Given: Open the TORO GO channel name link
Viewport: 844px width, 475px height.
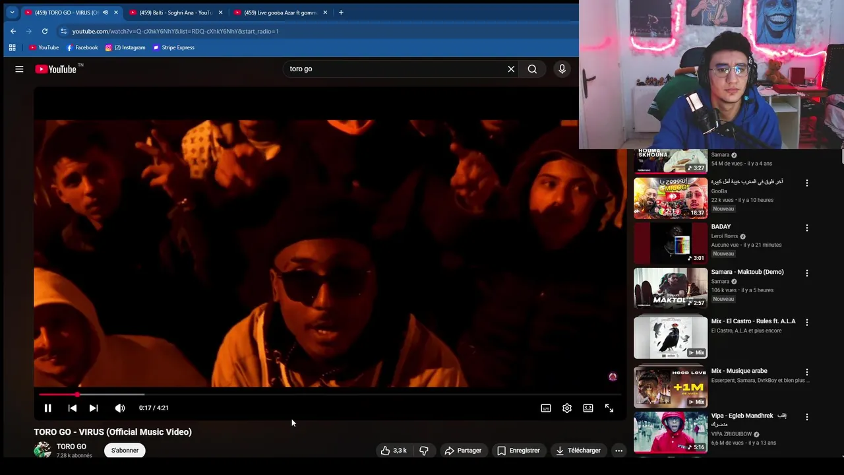Looking at the screenshot, I should pyautogui.click(x=71, y=447).
